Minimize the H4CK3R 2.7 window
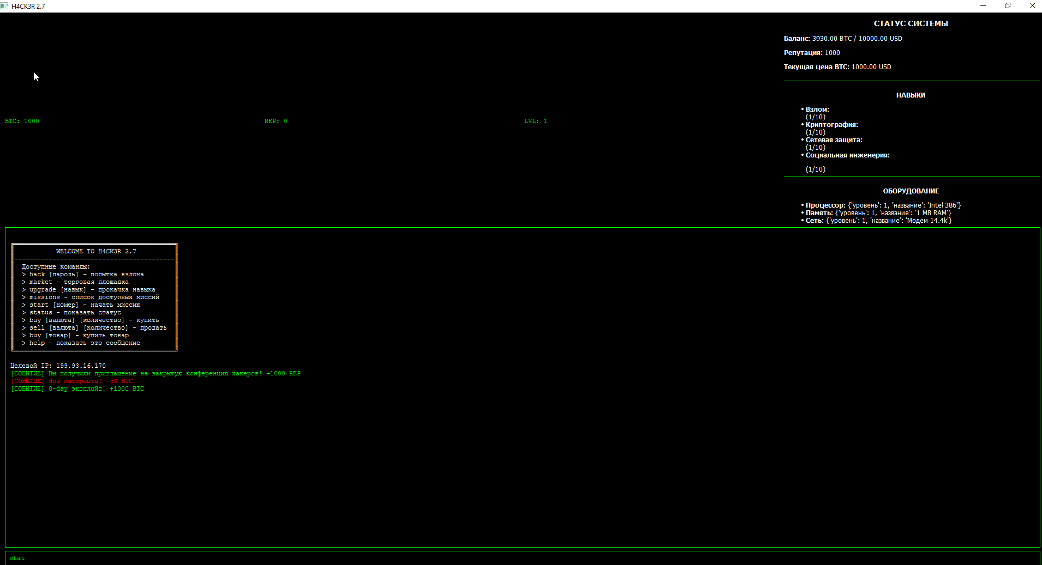1042x565 pixels. tap(983, 6)
